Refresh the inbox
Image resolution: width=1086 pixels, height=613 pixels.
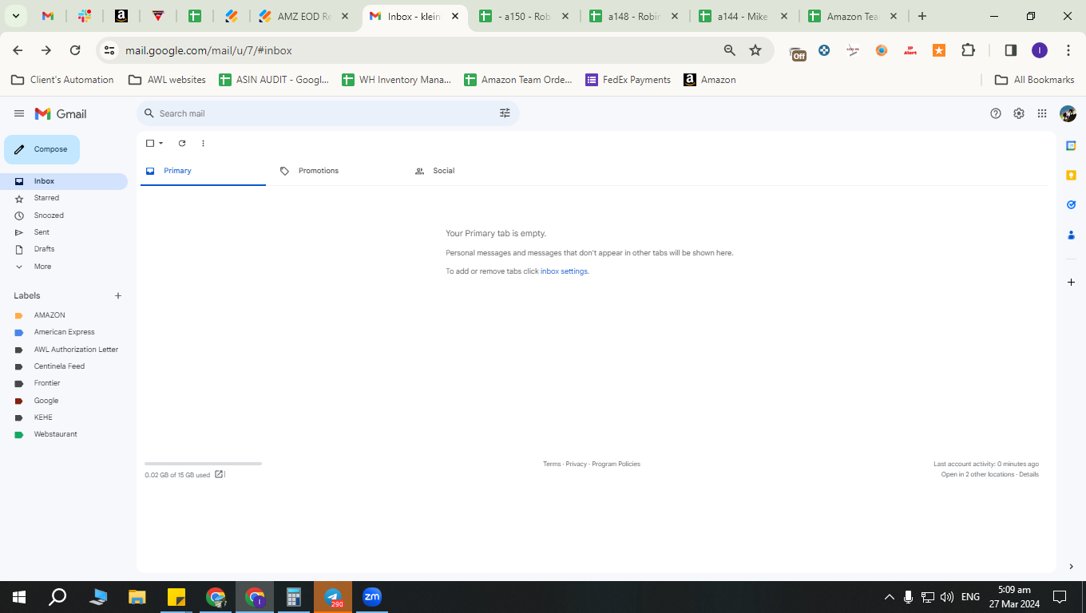click(x=182, y=144)
